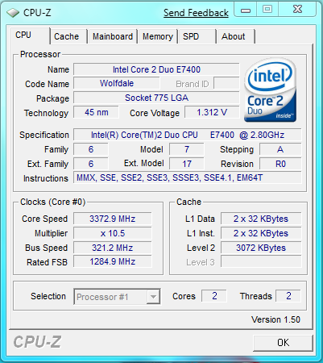Click the L1 Data value 2 x 32 KBytes
323x363 pixels.
point(261,219)
